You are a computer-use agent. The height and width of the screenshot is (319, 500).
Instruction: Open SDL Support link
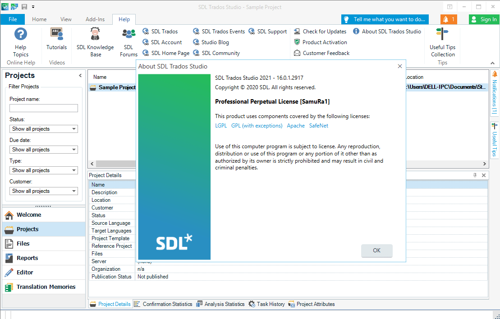[x=267, y=31]
